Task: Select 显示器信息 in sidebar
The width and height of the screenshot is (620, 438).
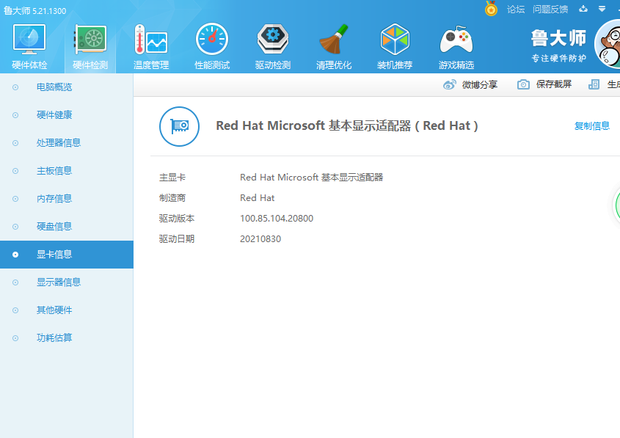Action: [67, 282]
